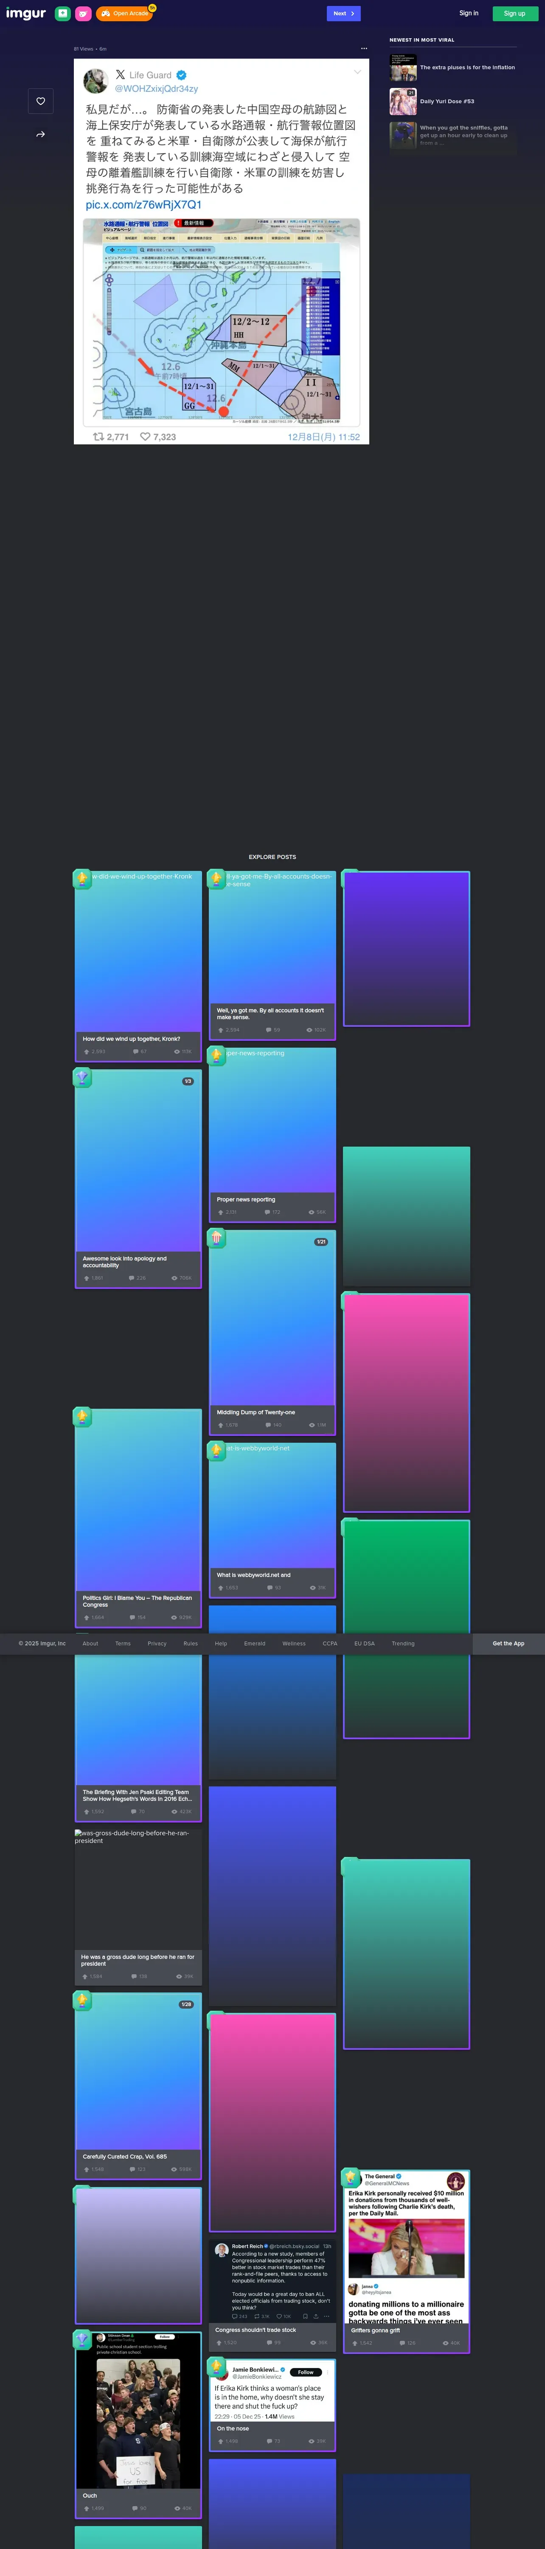Open 'Middling Dump of Twenty-one' card
The image size is (545, 2549).
272,1332
